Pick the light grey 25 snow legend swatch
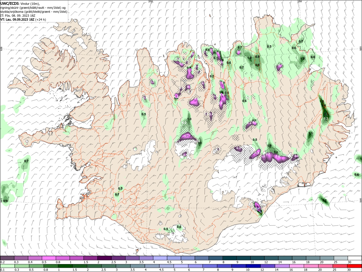The image size is (362, 272). (341, 258)
